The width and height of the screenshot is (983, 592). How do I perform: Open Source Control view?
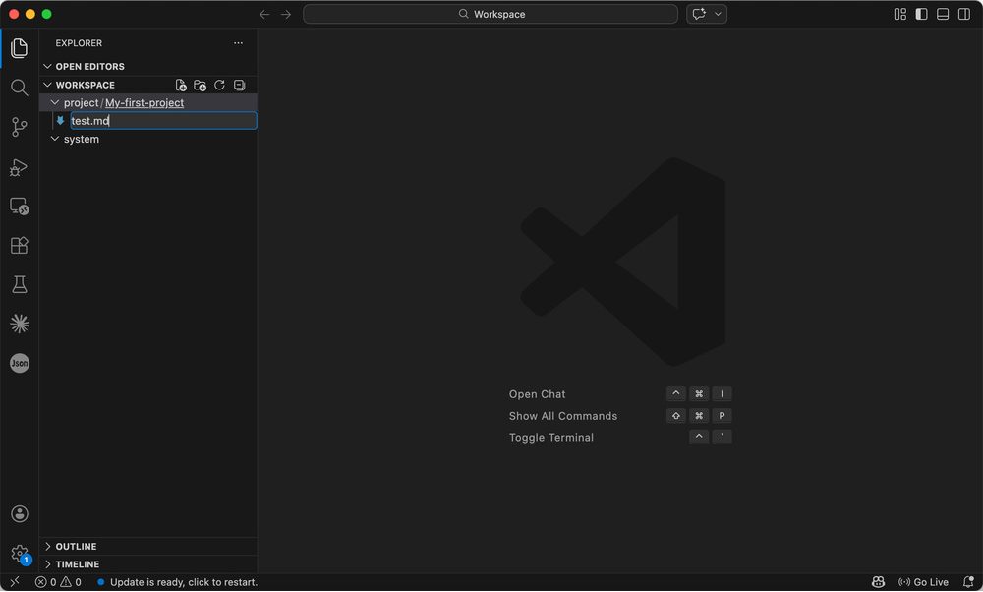point(19,127)
